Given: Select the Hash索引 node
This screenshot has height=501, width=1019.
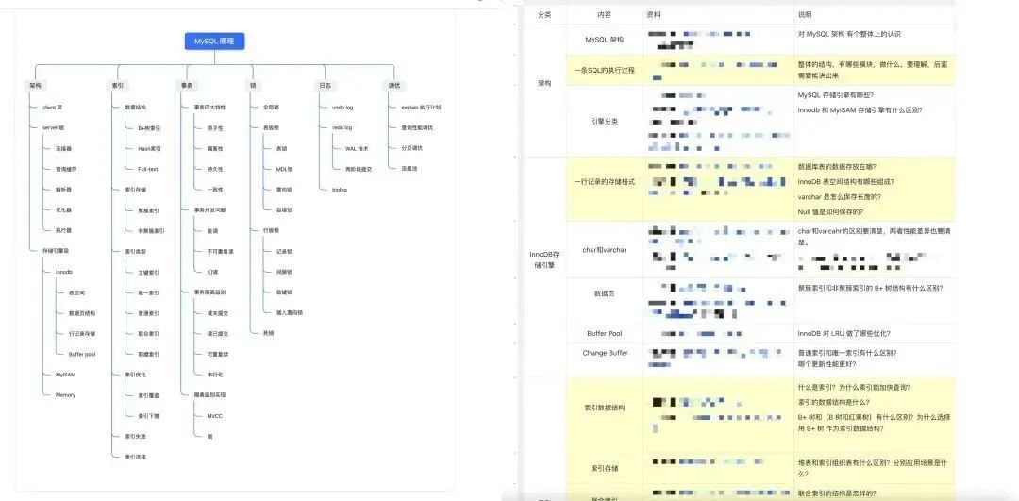Looking at the screenshot, I should pyautogui.click(x=149, y=148).
